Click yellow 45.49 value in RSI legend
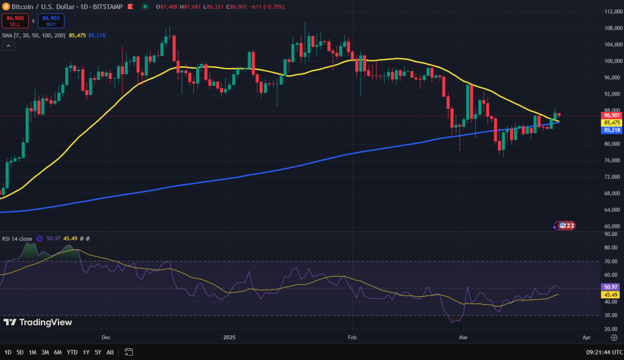Screen dimensions: 624x360 tap(70, 238)
